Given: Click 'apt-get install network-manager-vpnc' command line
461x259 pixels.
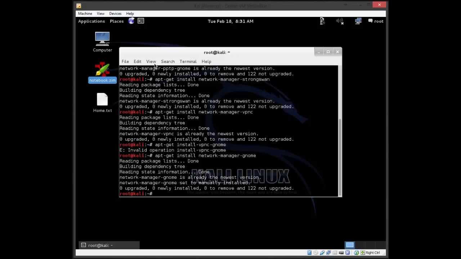Looking at the screenshot, I should click(204, 112).
